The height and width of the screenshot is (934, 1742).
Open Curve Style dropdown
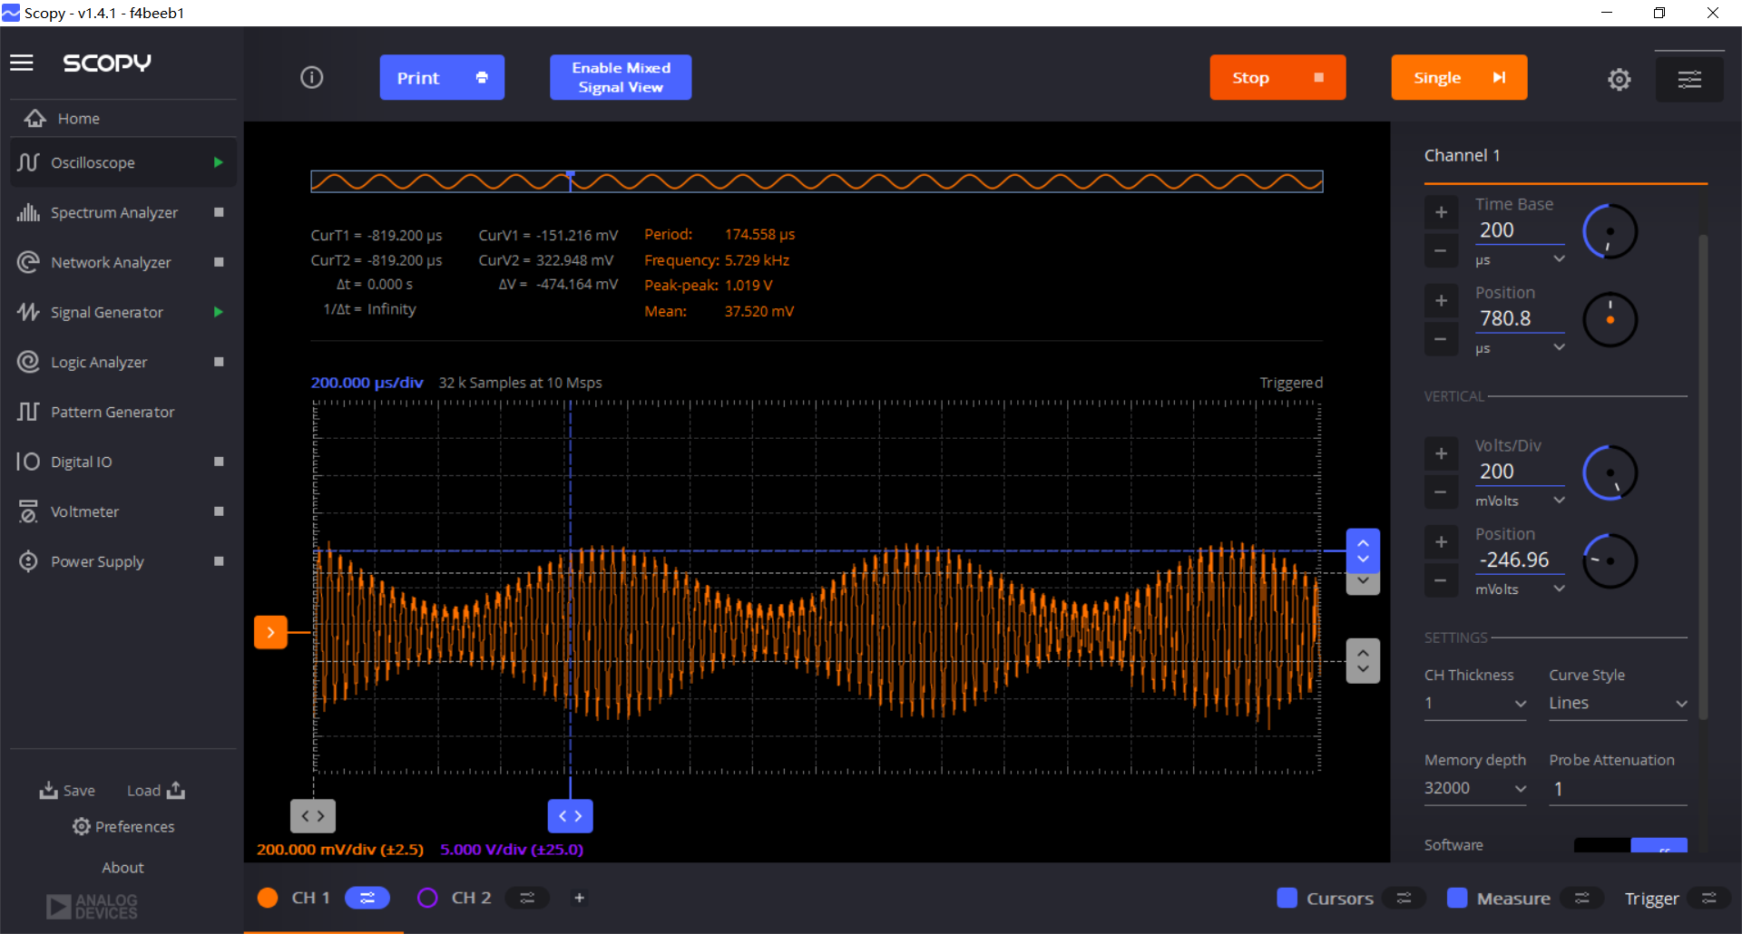point(1618,704)
